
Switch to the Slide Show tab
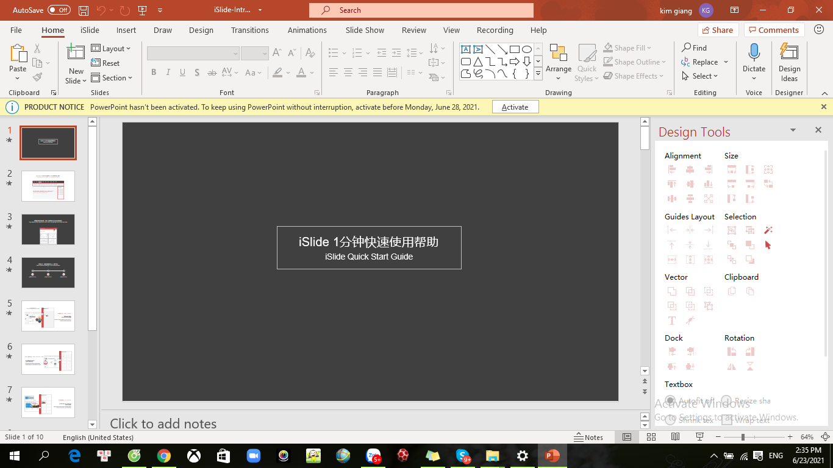[x=365, y=30]
